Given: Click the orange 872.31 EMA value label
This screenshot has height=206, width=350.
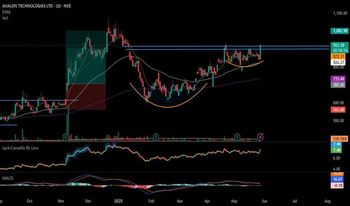Looking at the screenshot, I should pos(338,56).
